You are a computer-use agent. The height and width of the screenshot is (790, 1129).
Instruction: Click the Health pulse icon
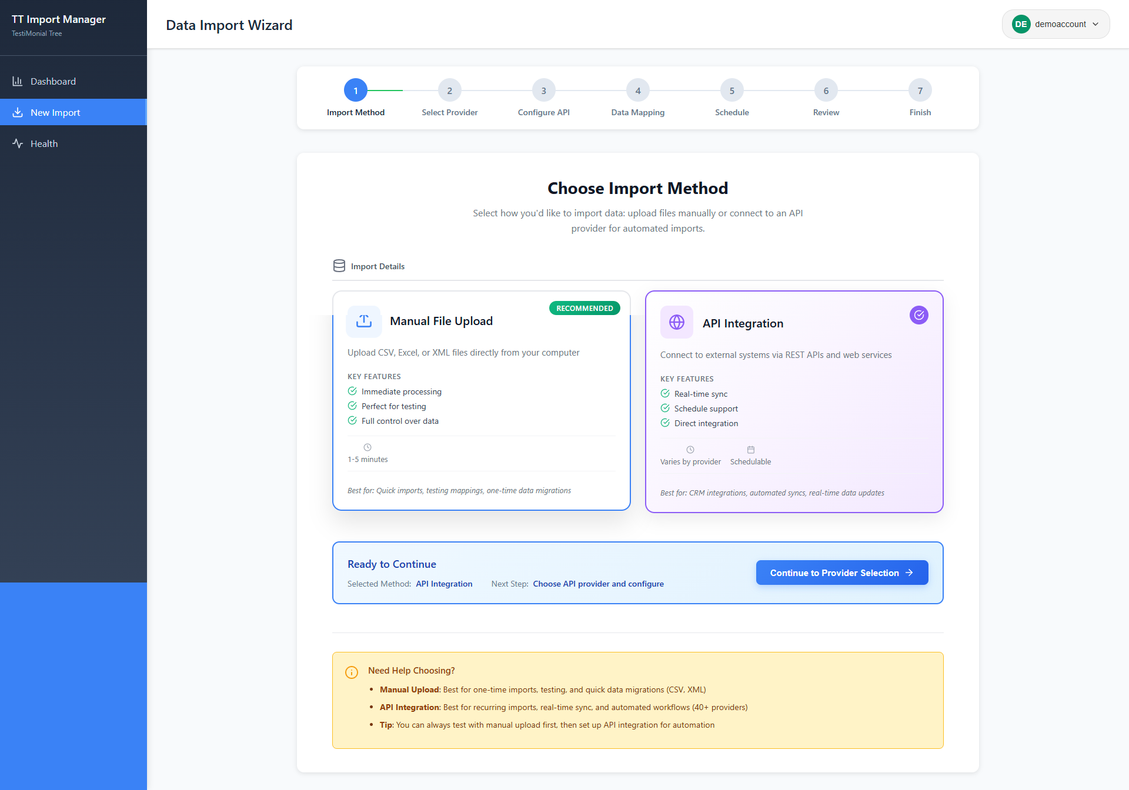pos(18,143)
